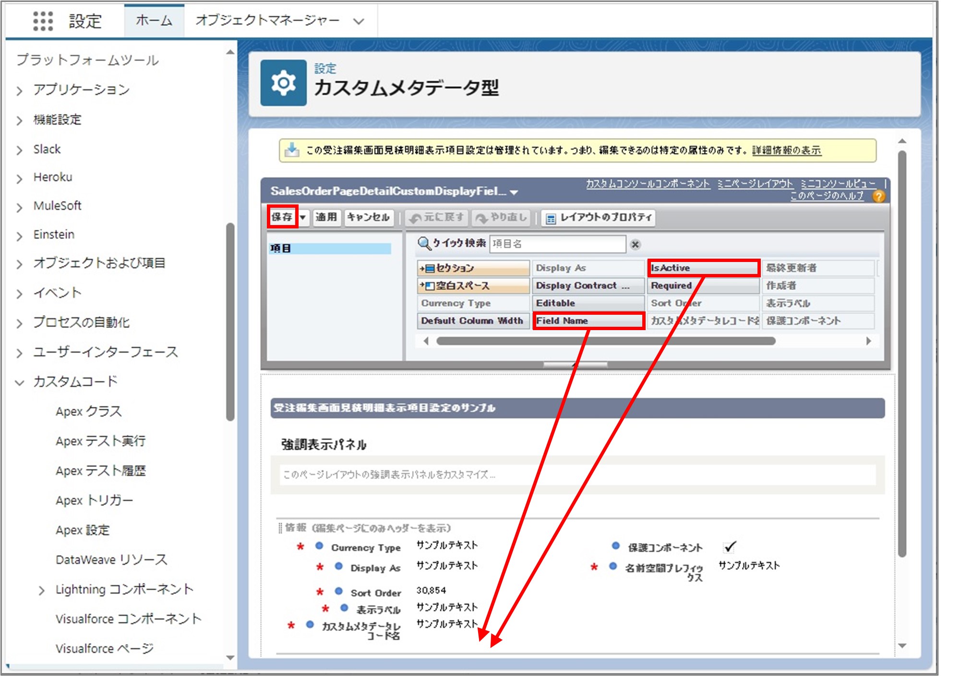The height and width of the screenshot is (678, 973).
Task: Click the help question mark icon
Action: 878,196
